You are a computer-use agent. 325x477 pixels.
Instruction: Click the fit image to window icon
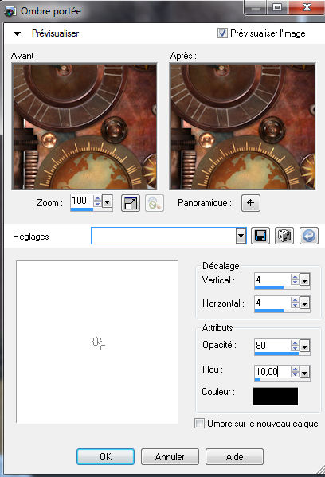click(x=131, y=203)
